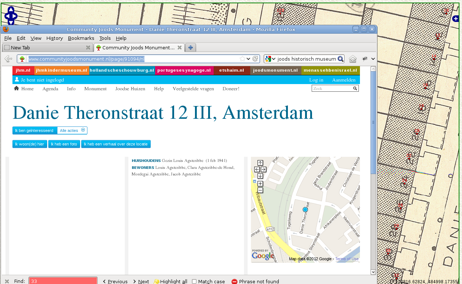The height and width of the screenshot is (284, 462).
Task: Close the New Tab tab
Action: click(x=88, y=48)
